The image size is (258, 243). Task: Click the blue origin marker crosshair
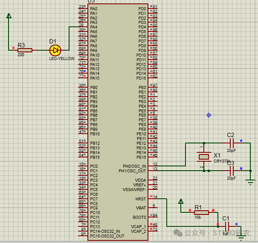click(209, 115)
